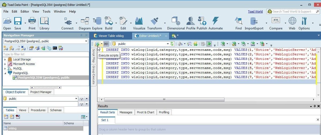Open the Window menu
Image resolution: width=321 pixels, height=135 pixels.
tap(59, 11)
